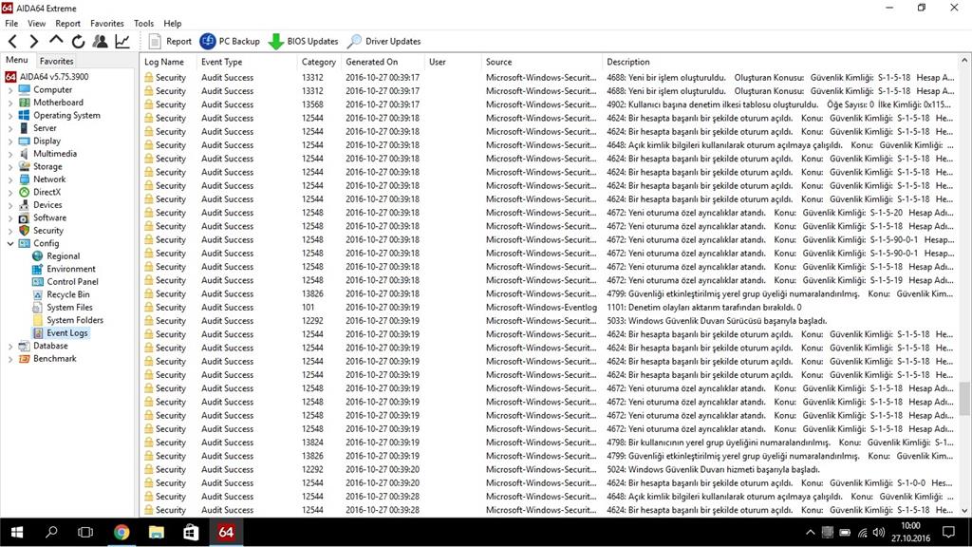972x547 pixels.
Task: Select the DirectX icon in the tree
Action: 24,192
